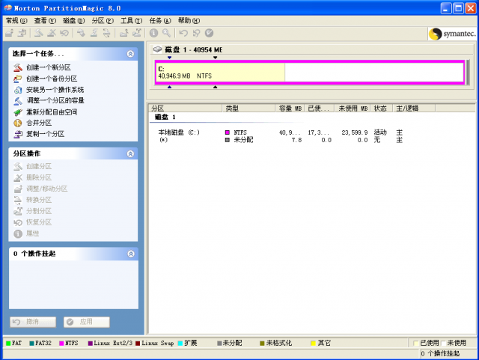This screenshot has height=360, width=479.
Task: Click the 恢复分区 operation
Action: pos(39,222)
